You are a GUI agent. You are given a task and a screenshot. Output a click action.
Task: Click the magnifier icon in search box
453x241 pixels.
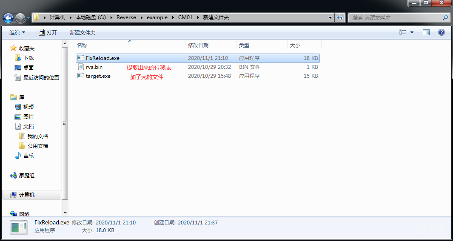point(445,17)
